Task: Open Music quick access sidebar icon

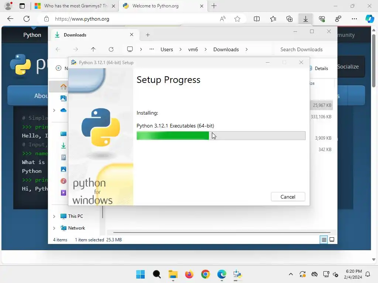Action: (63, 181)
